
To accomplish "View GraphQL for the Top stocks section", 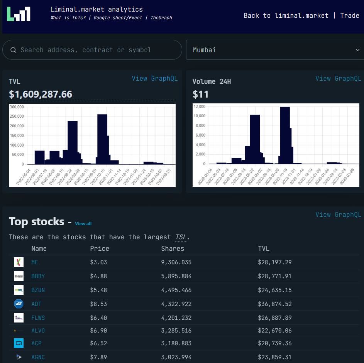I will (x=338, y=214).
